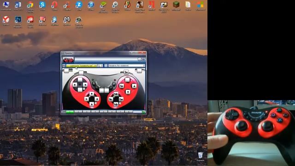Open Microsoft Word desktop shortcut

(18, 6)
